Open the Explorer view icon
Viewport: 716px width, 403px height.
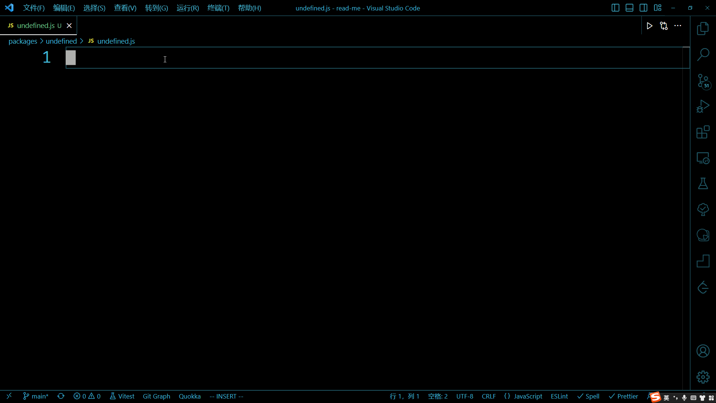tap(703, 28)
